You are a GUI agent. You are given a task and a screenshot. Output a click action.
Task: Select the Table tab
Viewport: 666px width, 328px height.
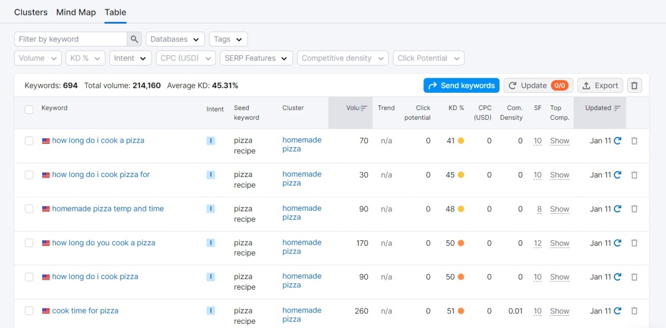pos(115,12)
